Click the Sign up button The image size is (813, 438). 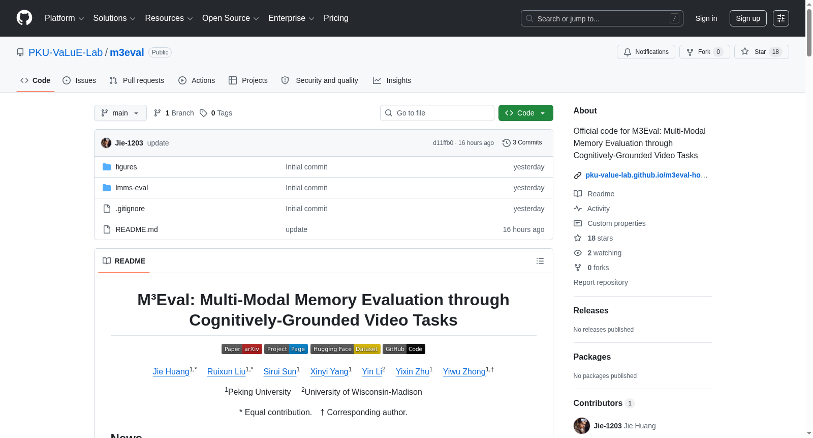pyautogui.click(x=748, y=18)
